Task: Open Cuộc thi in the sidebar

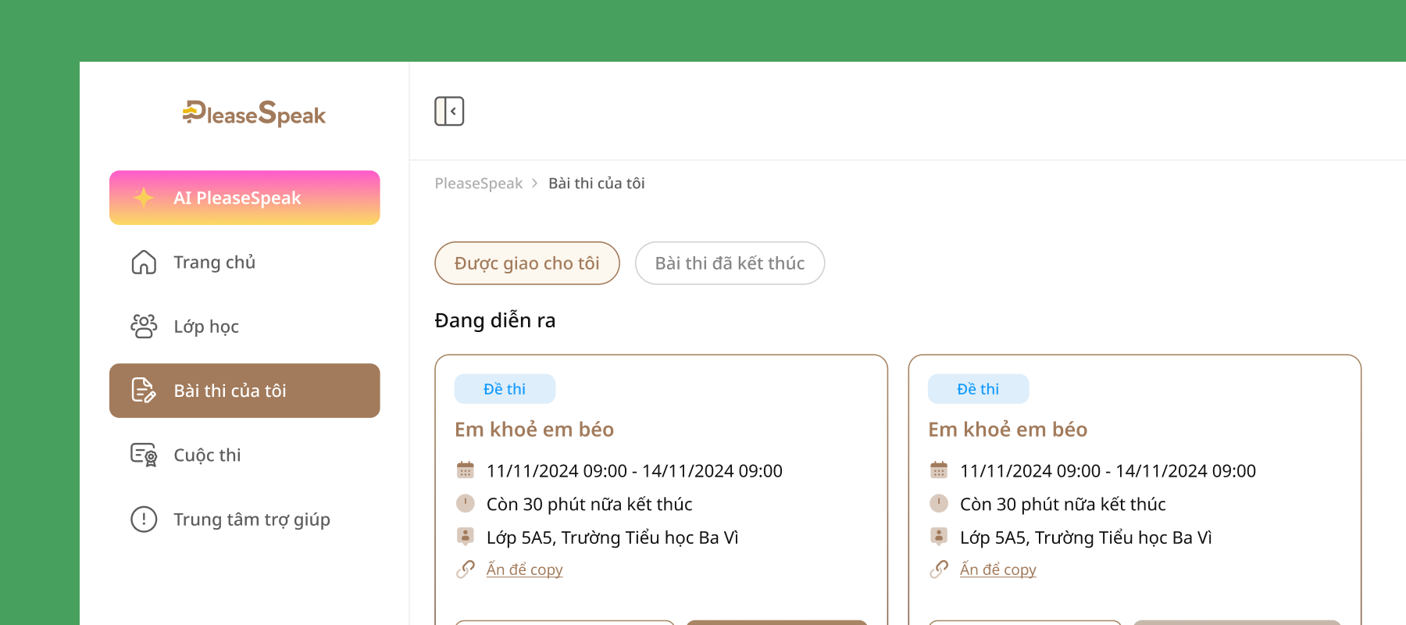Action: 244,455
